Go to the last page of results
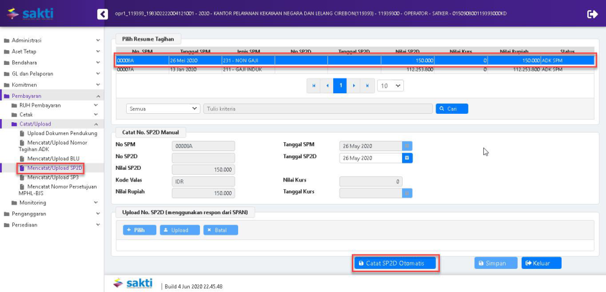The width and height of the screenshot is (606, 292). [367, 86]
